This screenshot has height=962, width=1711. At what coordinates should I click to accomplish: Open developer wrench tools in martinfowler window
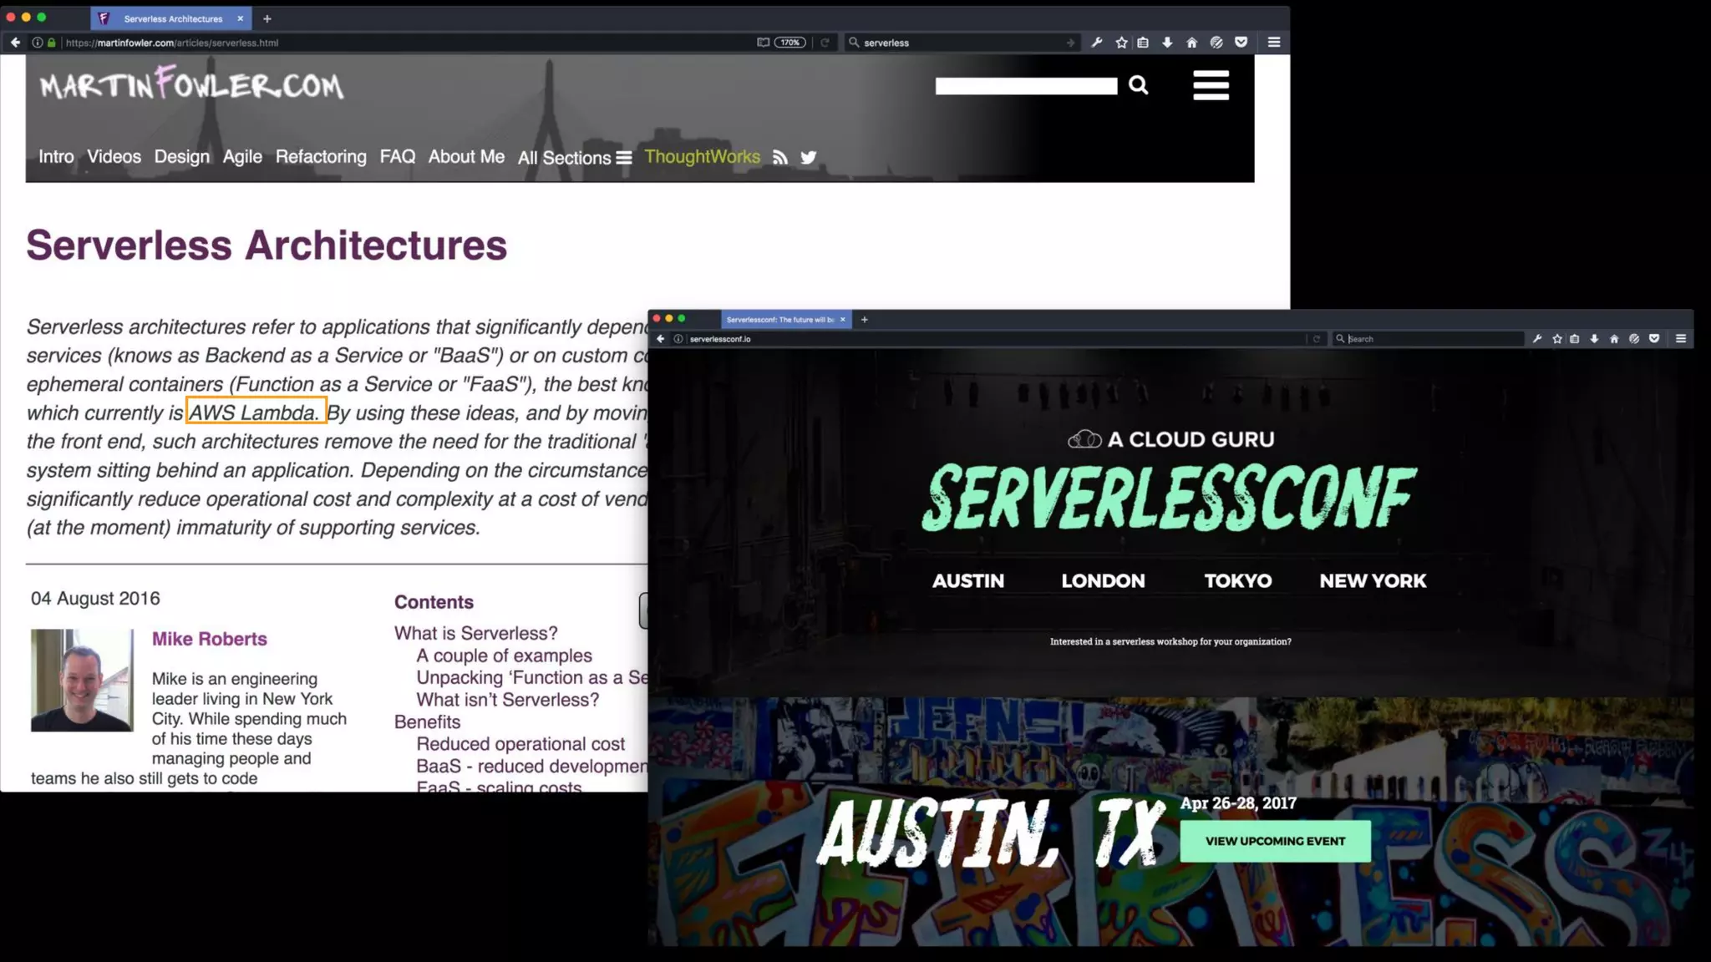1097,43
